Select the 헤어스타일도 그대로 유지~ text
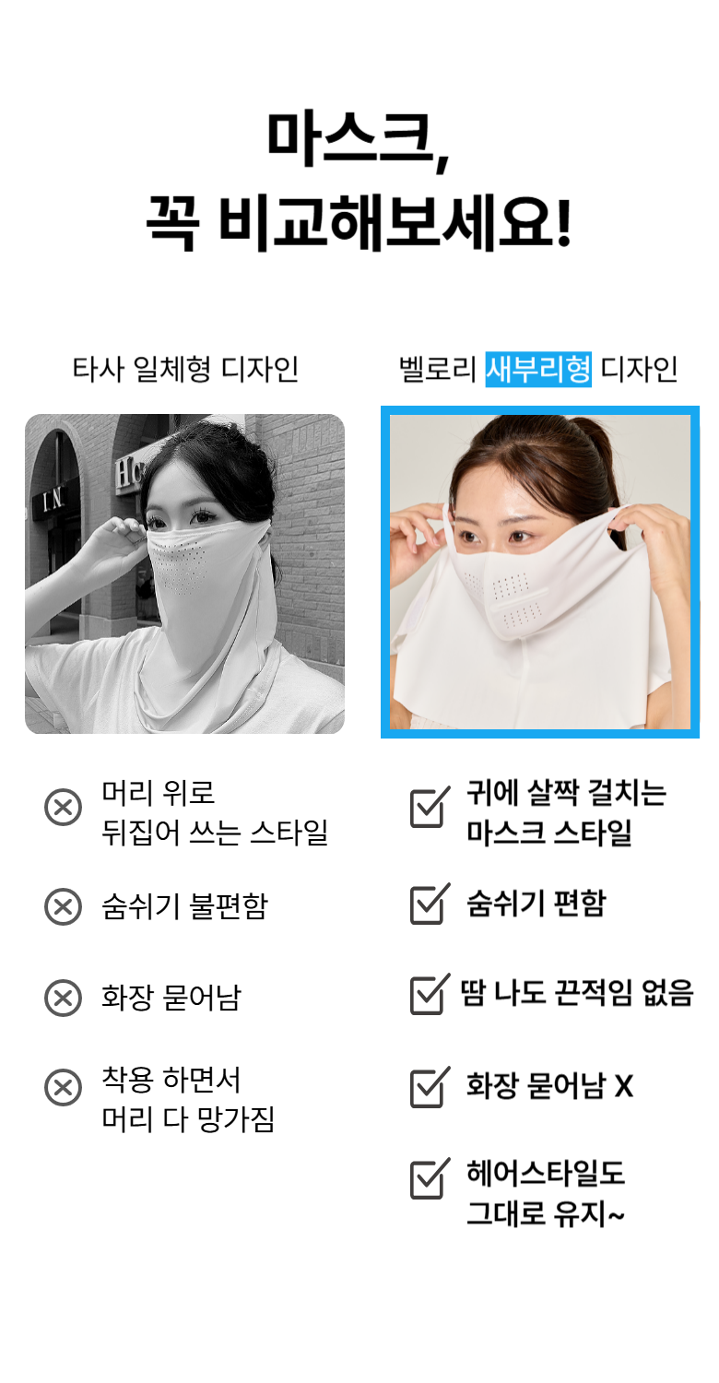Screen dimensions: 719x1383 (x=546, y=1194)
